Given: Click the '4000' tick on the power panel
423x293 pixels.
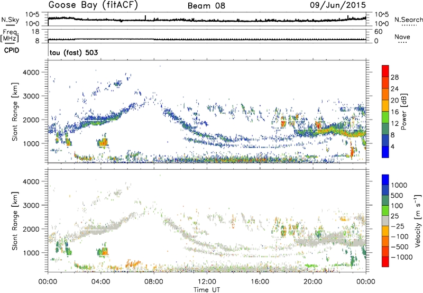Looking at the screenshot, I should coord(31,72).
